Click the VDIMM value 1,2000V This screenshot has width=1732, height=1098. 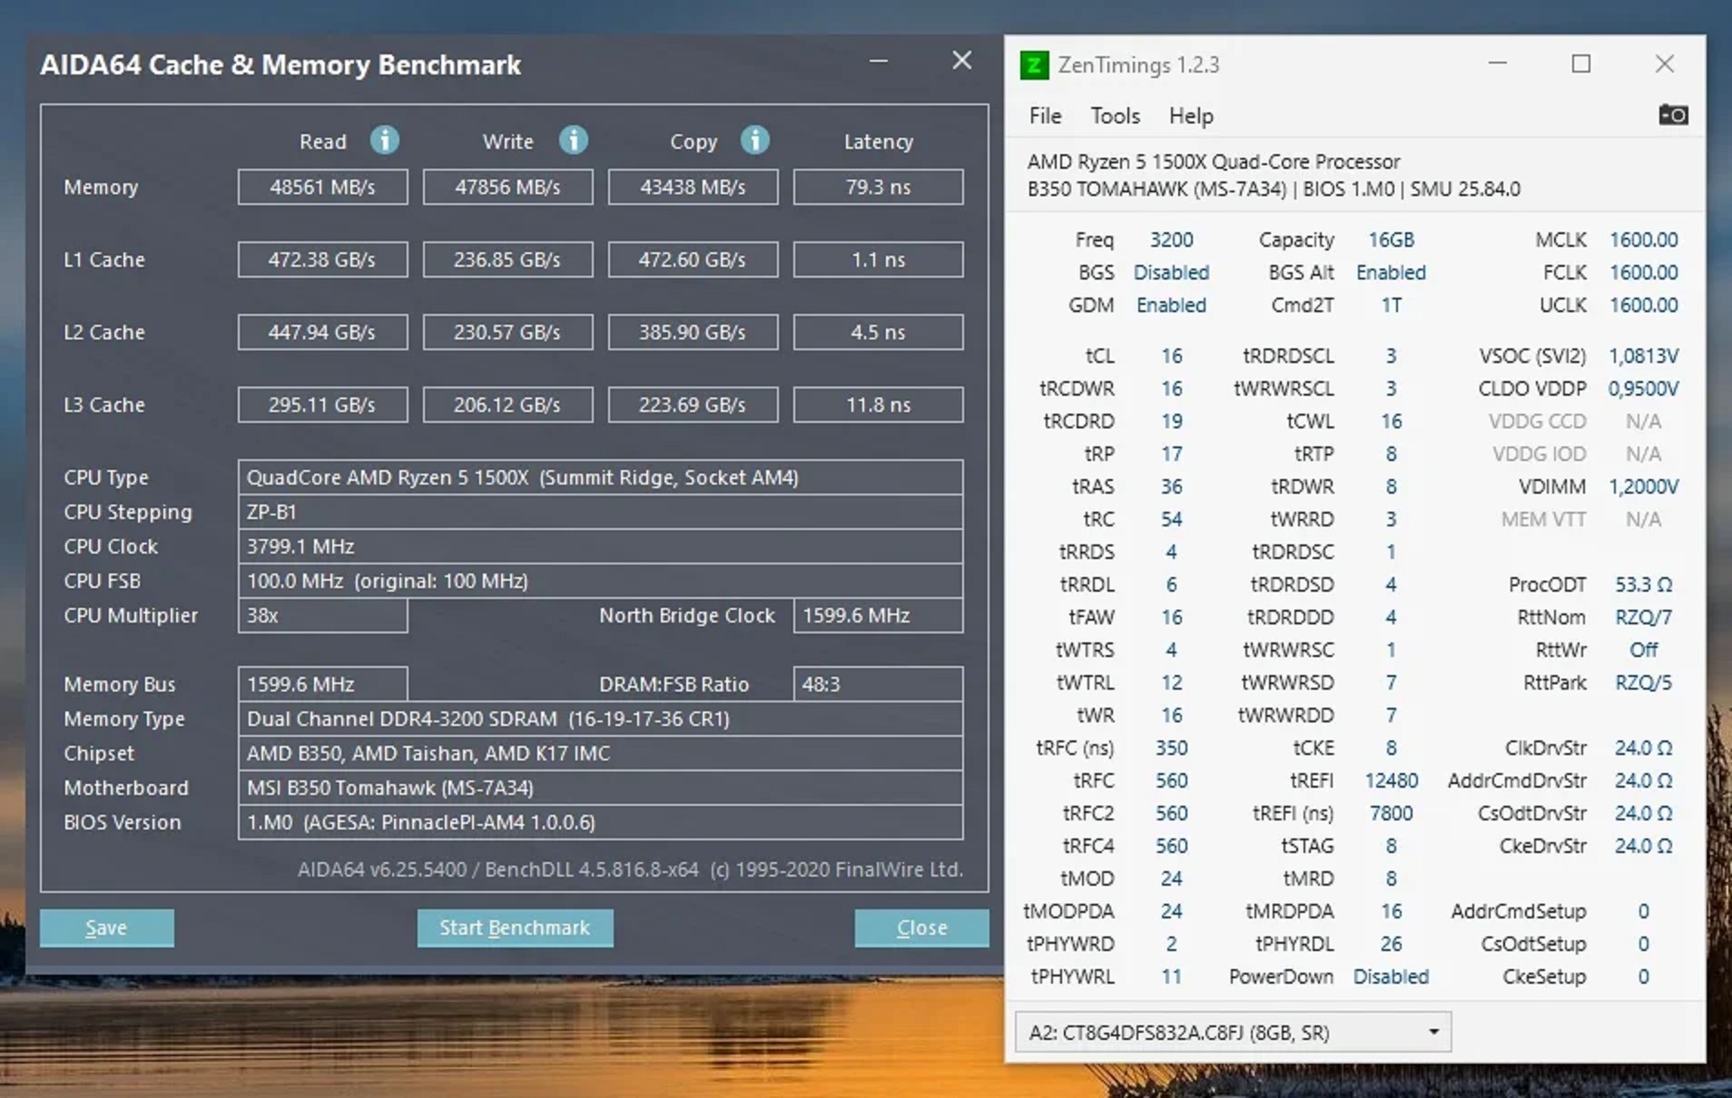click(1643, 486)
